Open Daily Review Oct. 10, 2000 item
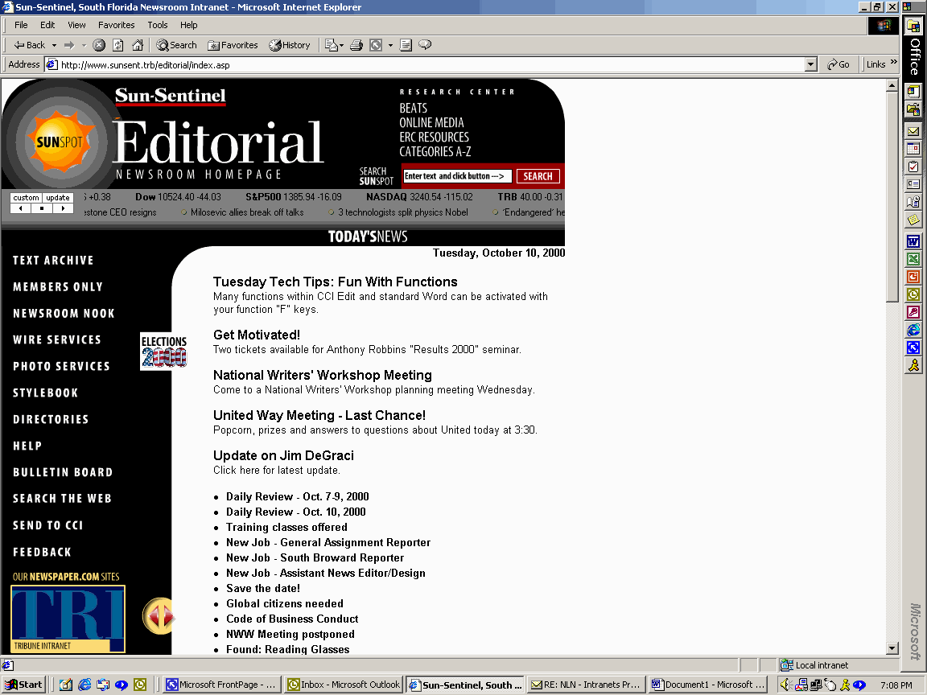This screenshot has width=927, height=695. (295, 512)
